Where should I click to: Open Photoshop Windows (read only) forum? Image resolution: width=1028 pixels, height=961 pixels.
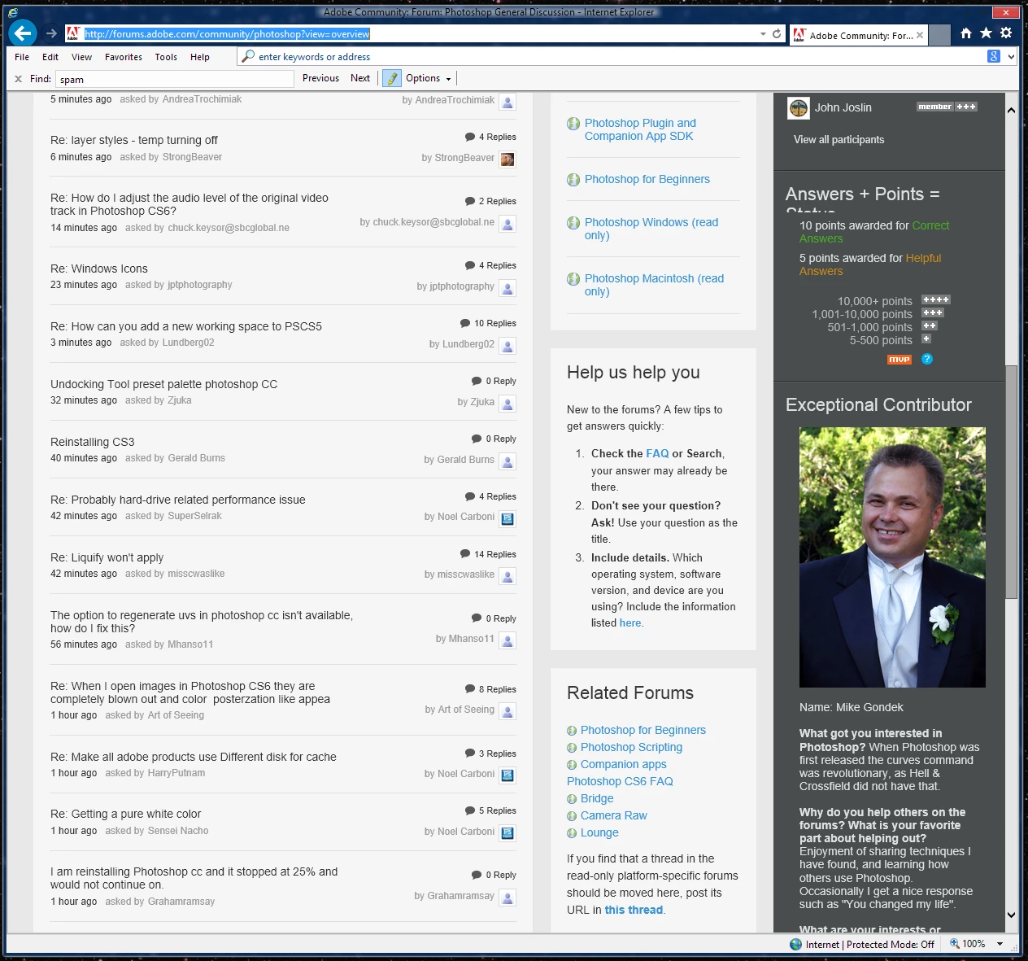coord(651,229)
